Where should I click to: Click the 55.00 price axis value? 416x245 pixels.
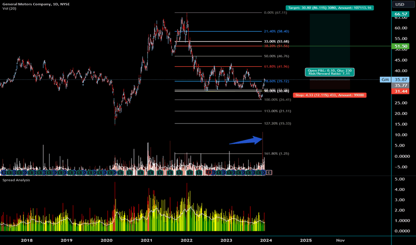pos(401,39)
